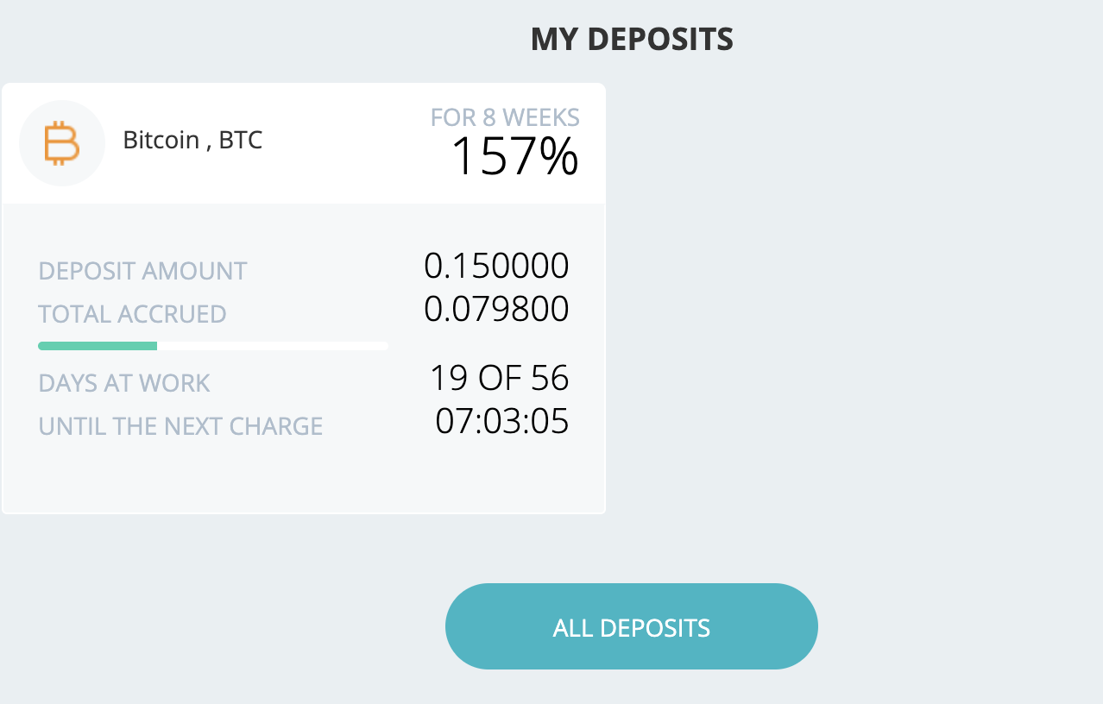Click the orange Bitcoin logo icon

tap(62, 143)
